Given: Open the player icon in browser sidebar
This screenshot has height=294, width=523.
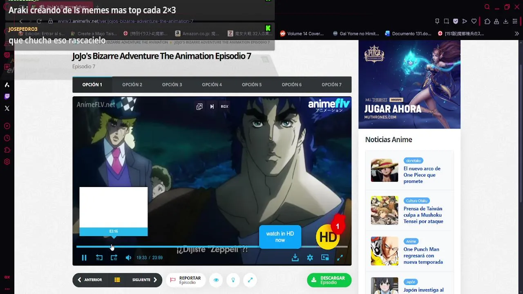Looking at the screenshot, I should pos(7,126).
